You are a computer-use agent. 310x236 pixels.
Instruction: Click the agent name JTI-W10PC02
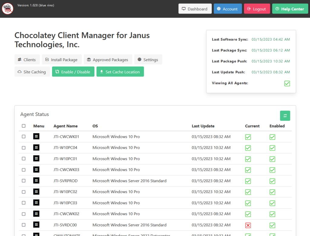coord(65,192)
